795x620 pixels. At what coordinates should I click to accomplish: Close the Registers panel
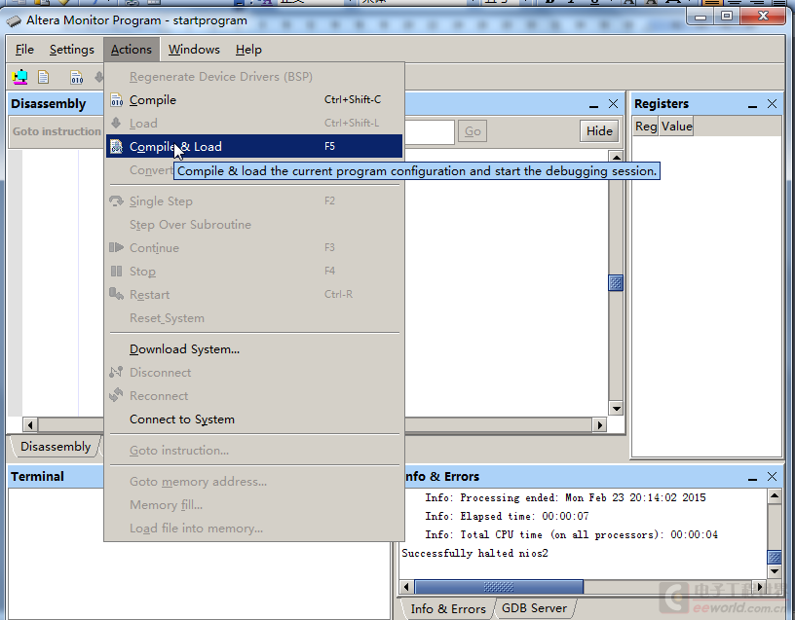(772, 104)
